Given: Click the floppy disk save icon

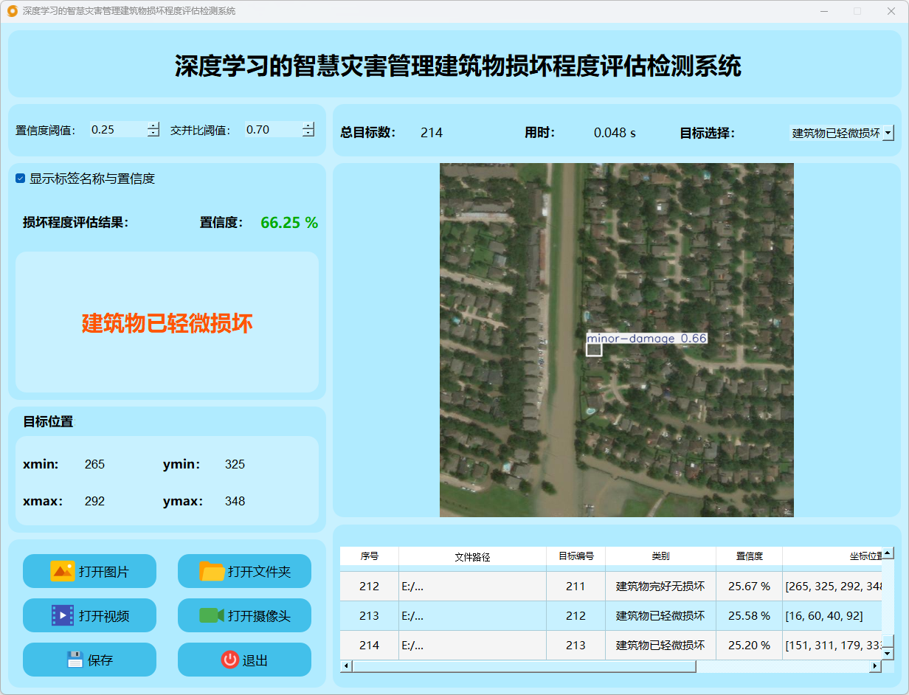Looking at the screenshot, I should pos(75,660).
